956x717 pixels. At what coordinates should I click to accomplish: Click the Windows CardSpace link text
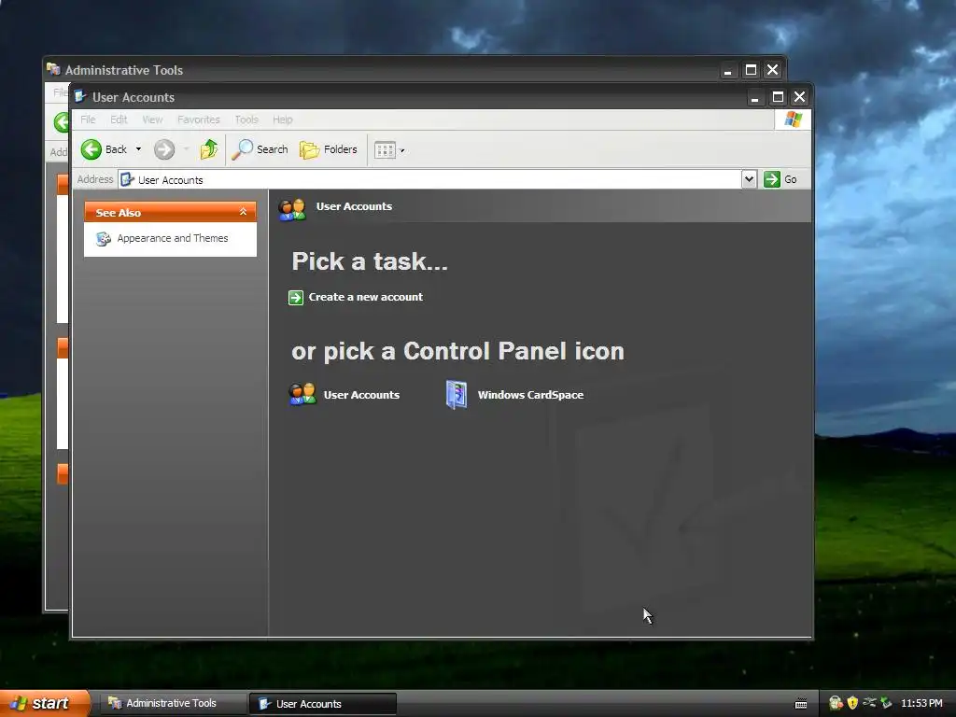click(x=530, y=395)
